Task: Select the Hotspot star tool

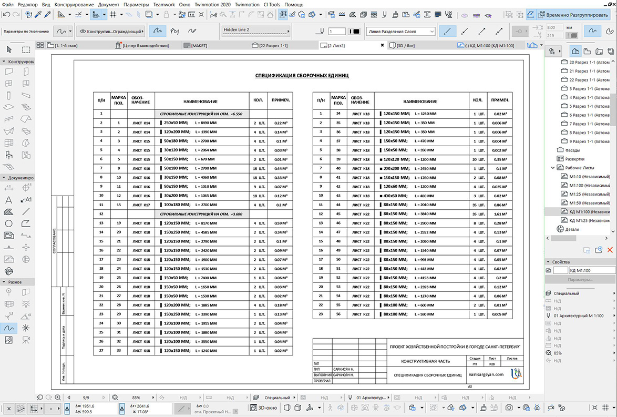Action: pyautogui.click(x=26, y=328)
